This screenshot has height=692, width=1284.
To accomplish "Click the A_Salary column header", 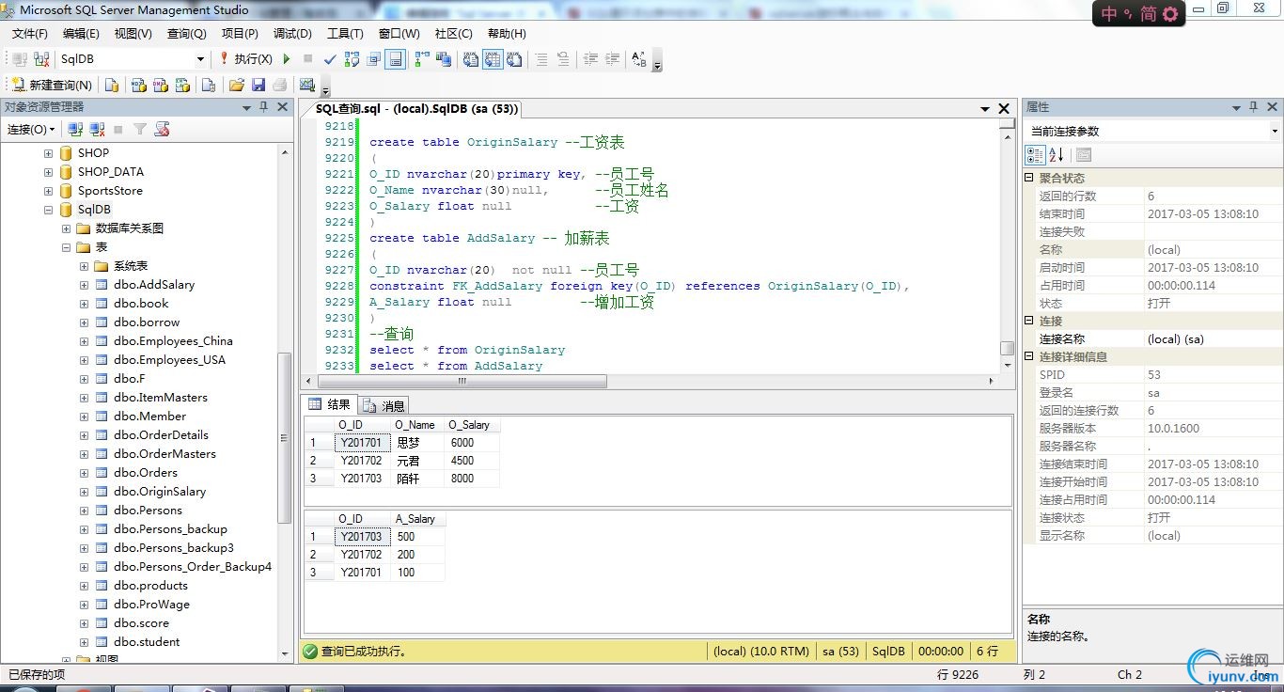I will click(417, 519).
